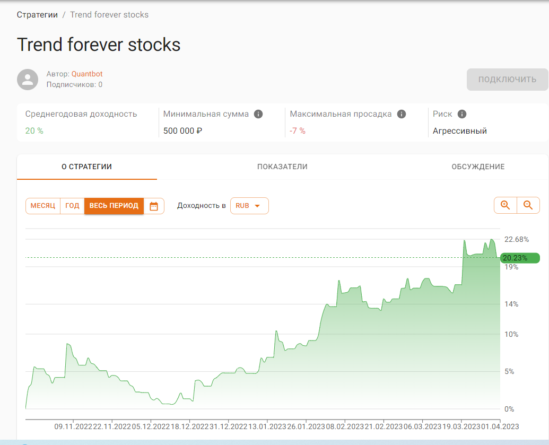Switch to the О СТРАТЕГИИ tab
The height and width of the screenshot is (445, 549).
tap(87, 167)
